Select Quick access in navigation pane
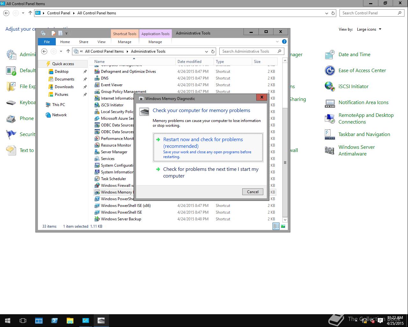Viewport: 408px width, 327px height. pos(63,64)
